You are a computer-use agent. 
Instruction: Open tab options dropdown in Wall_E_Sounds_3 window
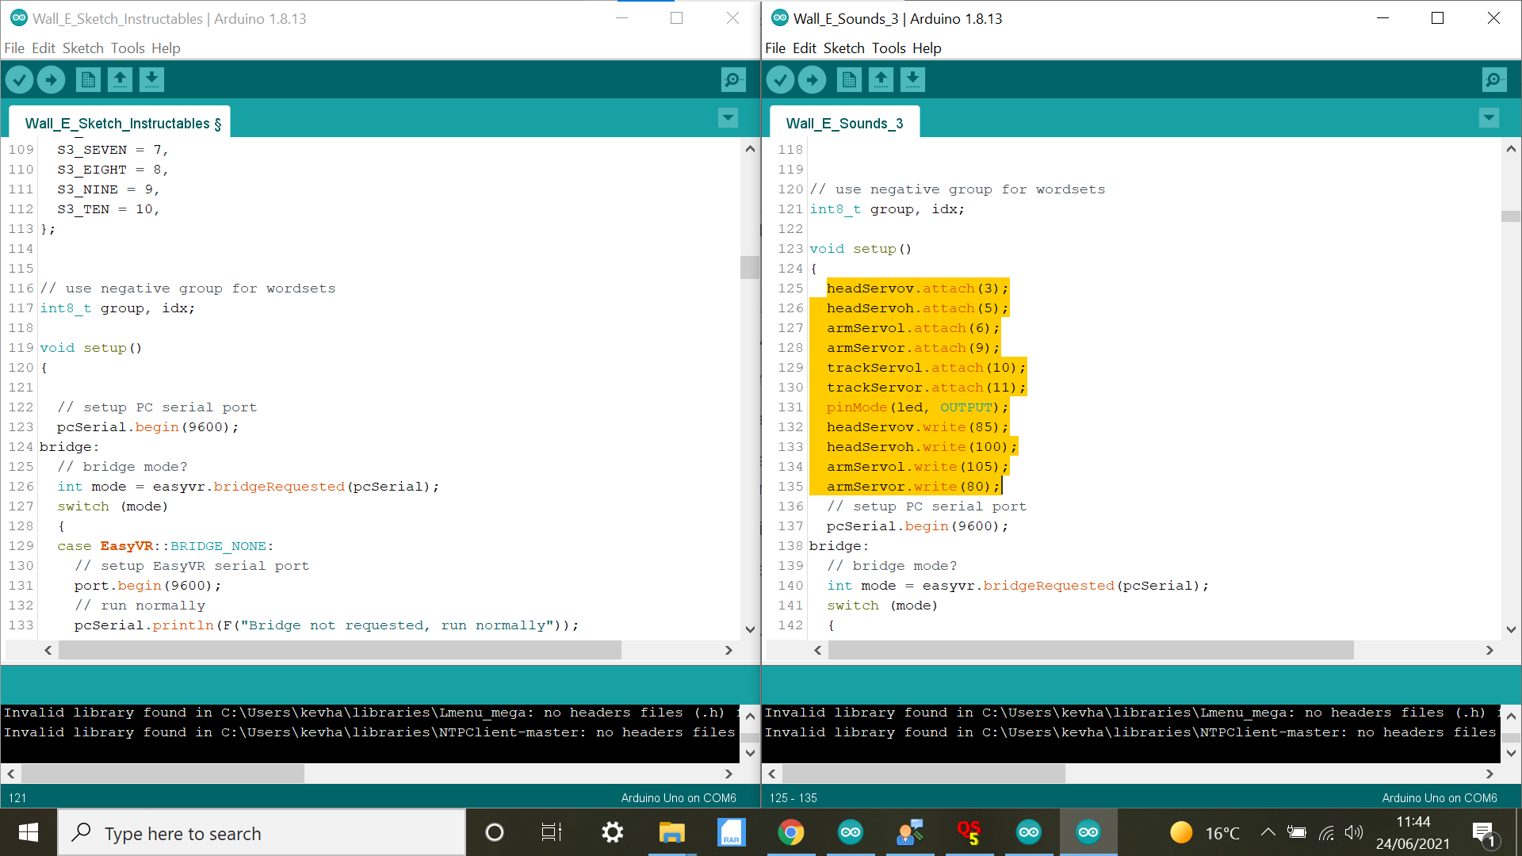[1489, 118]
